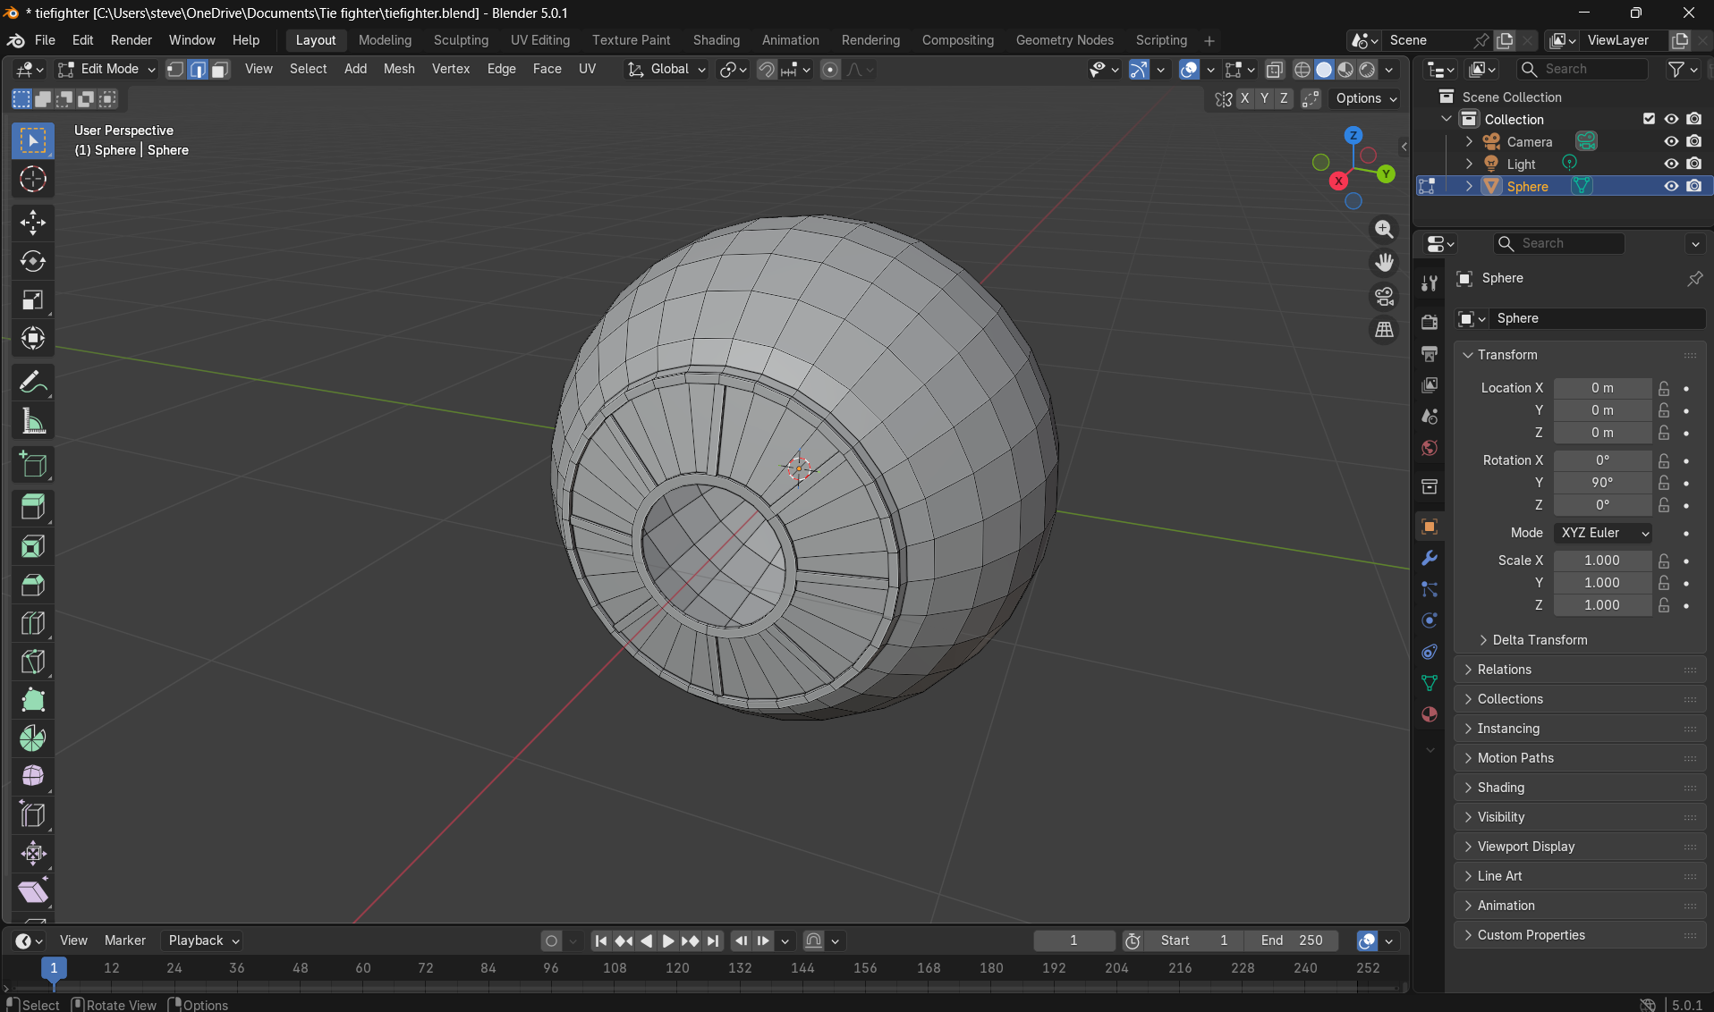The width and height of the screenshot is (1714, 1012).
Task: Activate the Extrude Region tool
Action: pyautogui.click(x=33, y=507)
